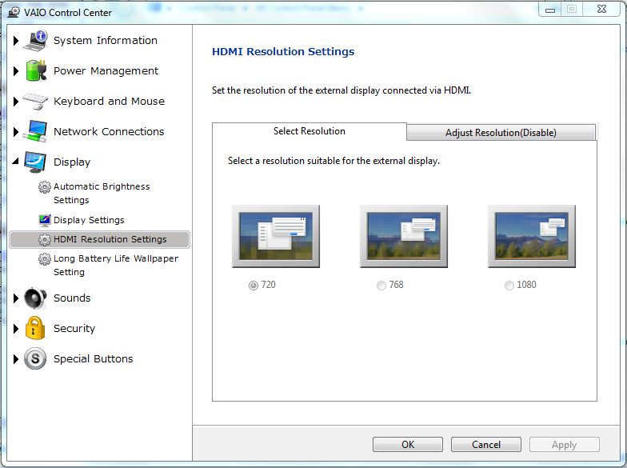Expand the Keyboard and Mouse category
The height and width of the screenshot is (468, 627).
coord(16,101)
